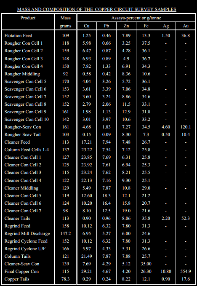
Task: Click the 554.9 Au value
Action: click(x=186, y=271)
